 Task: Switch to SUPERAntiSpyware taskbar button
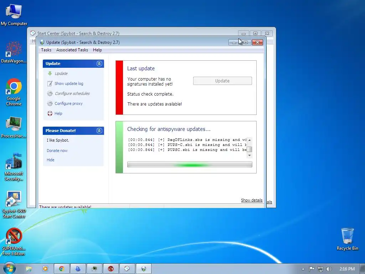(x=111, y=269)
